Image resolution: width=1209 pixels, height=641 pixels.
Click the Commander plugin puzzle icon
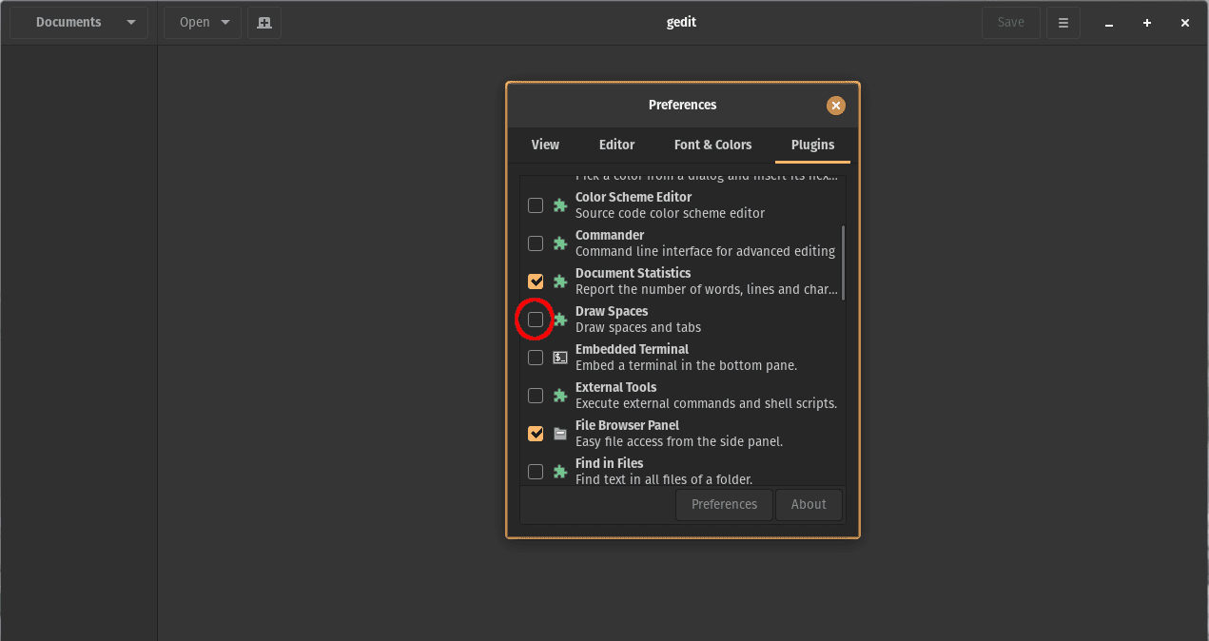(x=560, y=243)
